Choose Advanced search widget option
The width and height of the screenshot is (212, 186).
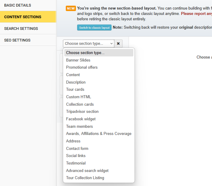pos(87,170)
